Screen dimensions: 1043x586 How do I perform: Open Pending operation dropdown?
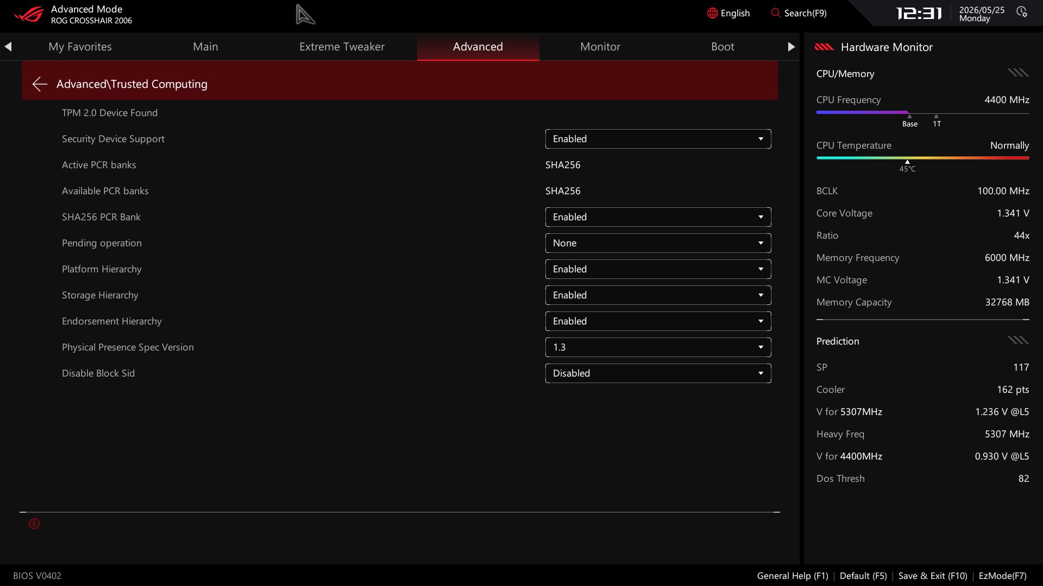tap(658, 243)
